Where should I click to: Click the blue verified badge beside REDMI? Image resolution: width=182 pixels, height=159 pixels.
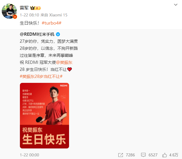point(58,34)
